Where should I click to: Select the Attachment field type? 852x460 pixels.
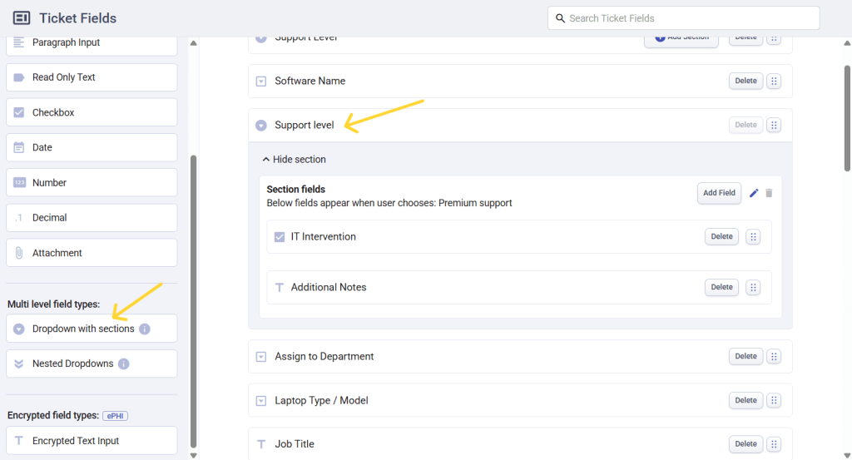[92, 253]
